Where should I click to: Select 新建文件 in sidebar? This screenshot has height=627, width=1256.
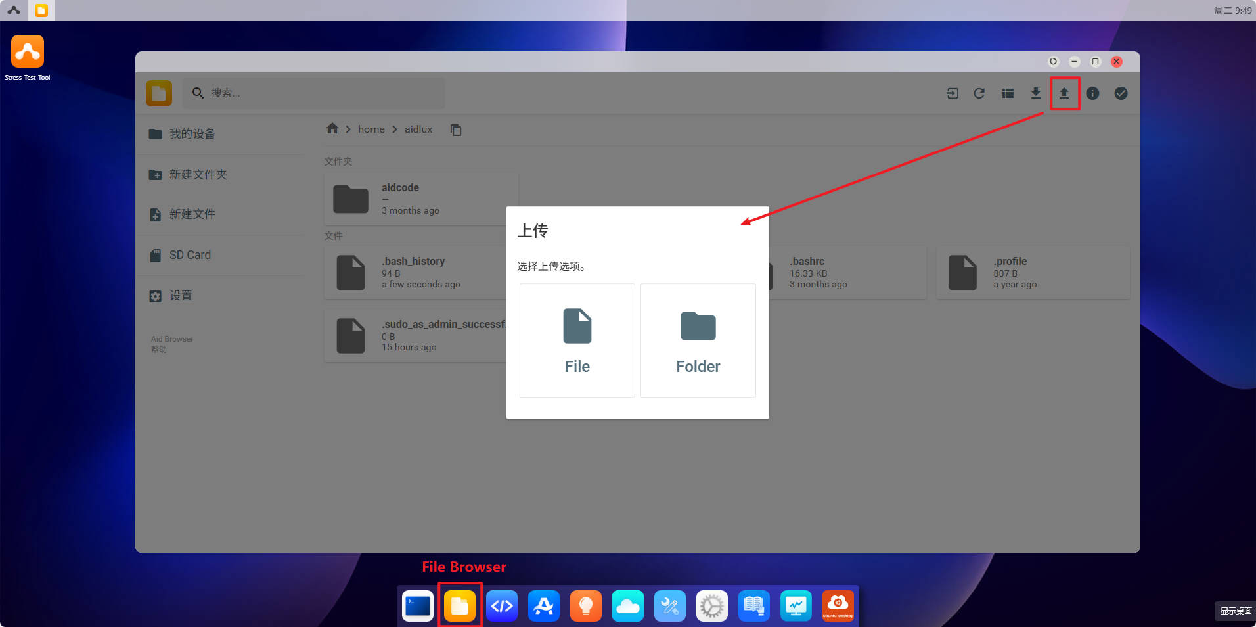[192, 214]
